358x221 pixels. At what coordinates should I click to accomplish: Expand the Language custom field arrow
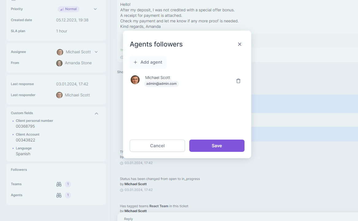click(13, 148)
